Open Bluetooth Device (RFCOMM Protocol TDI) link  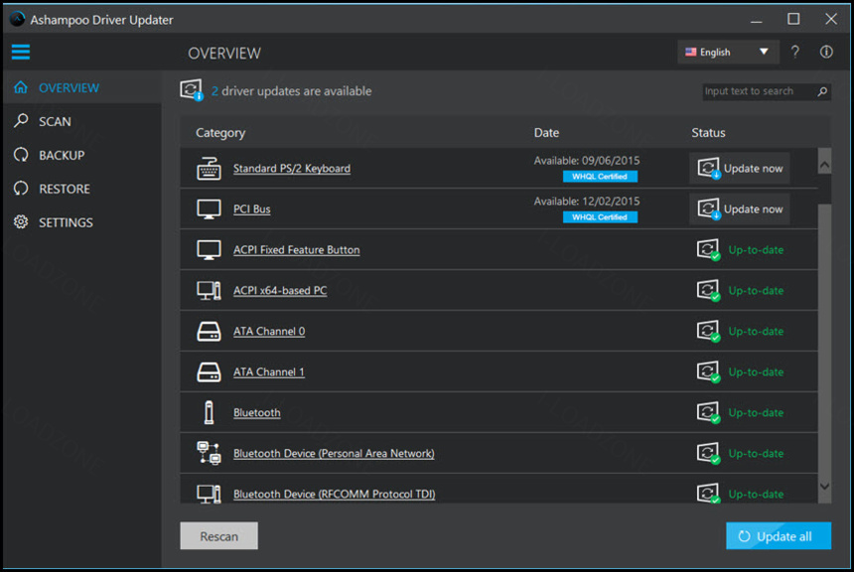(334, 494)
